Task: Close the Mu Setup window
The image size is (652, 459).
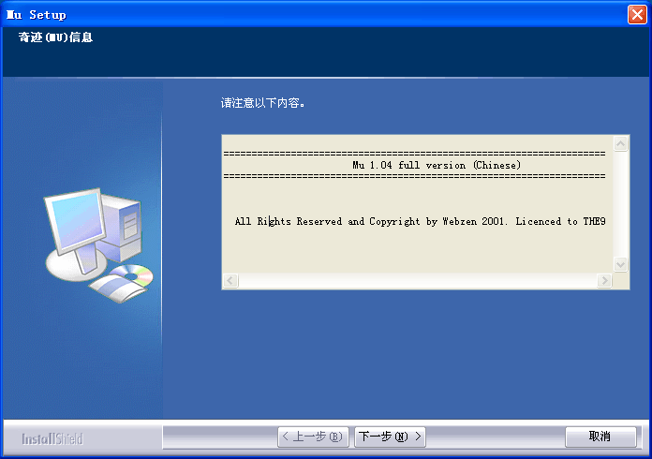Action: pos(637,15)
